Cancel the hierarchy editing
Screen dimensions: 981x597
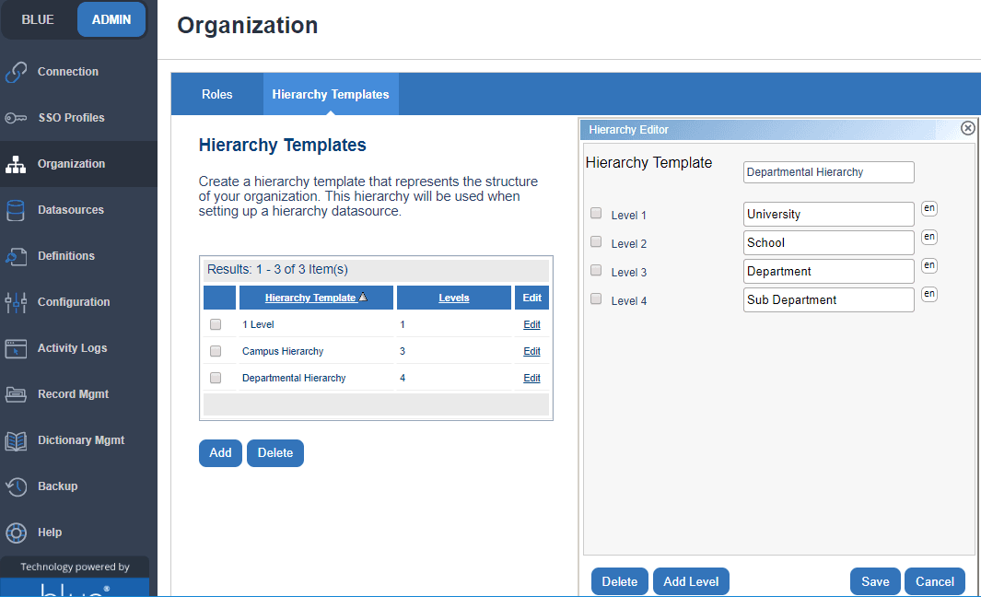click(935, 582)
